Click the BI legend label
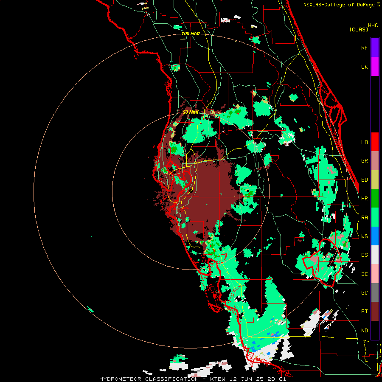The width and height of the screenshot is (382, 382). (x=364, y=312)
